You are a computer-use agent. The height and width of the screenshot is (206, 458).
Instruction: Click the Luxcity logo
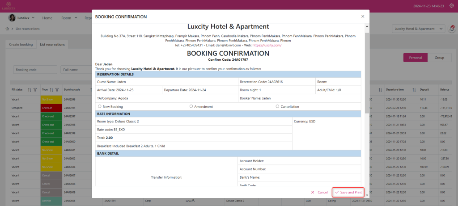click(10, 6)
